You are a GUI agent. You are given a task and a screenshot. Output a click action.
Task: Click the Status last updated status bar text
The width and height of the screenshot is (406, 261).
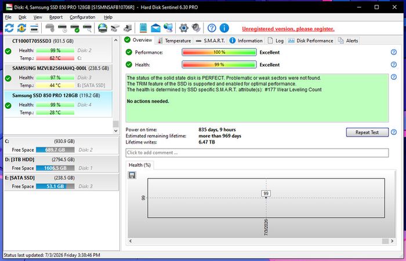pos(52,255)
